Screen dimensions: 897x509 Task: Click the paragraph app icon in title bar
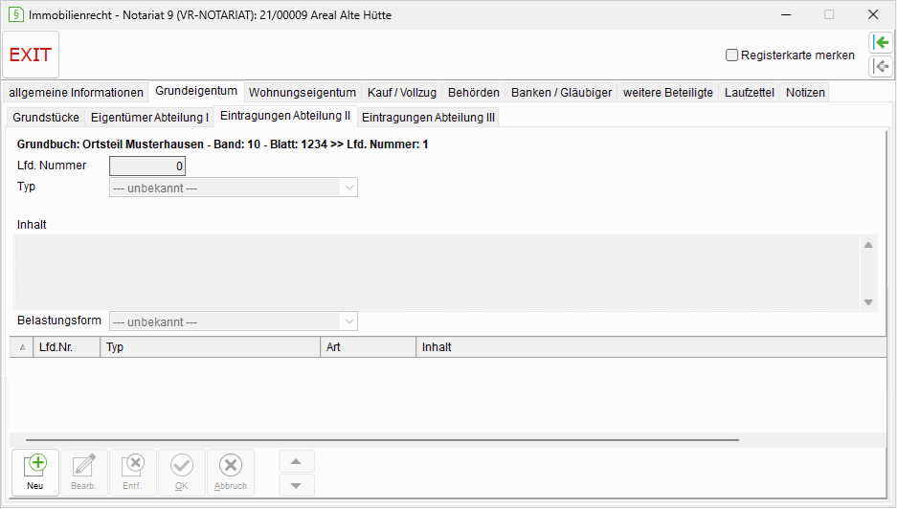tap(16, 15)
